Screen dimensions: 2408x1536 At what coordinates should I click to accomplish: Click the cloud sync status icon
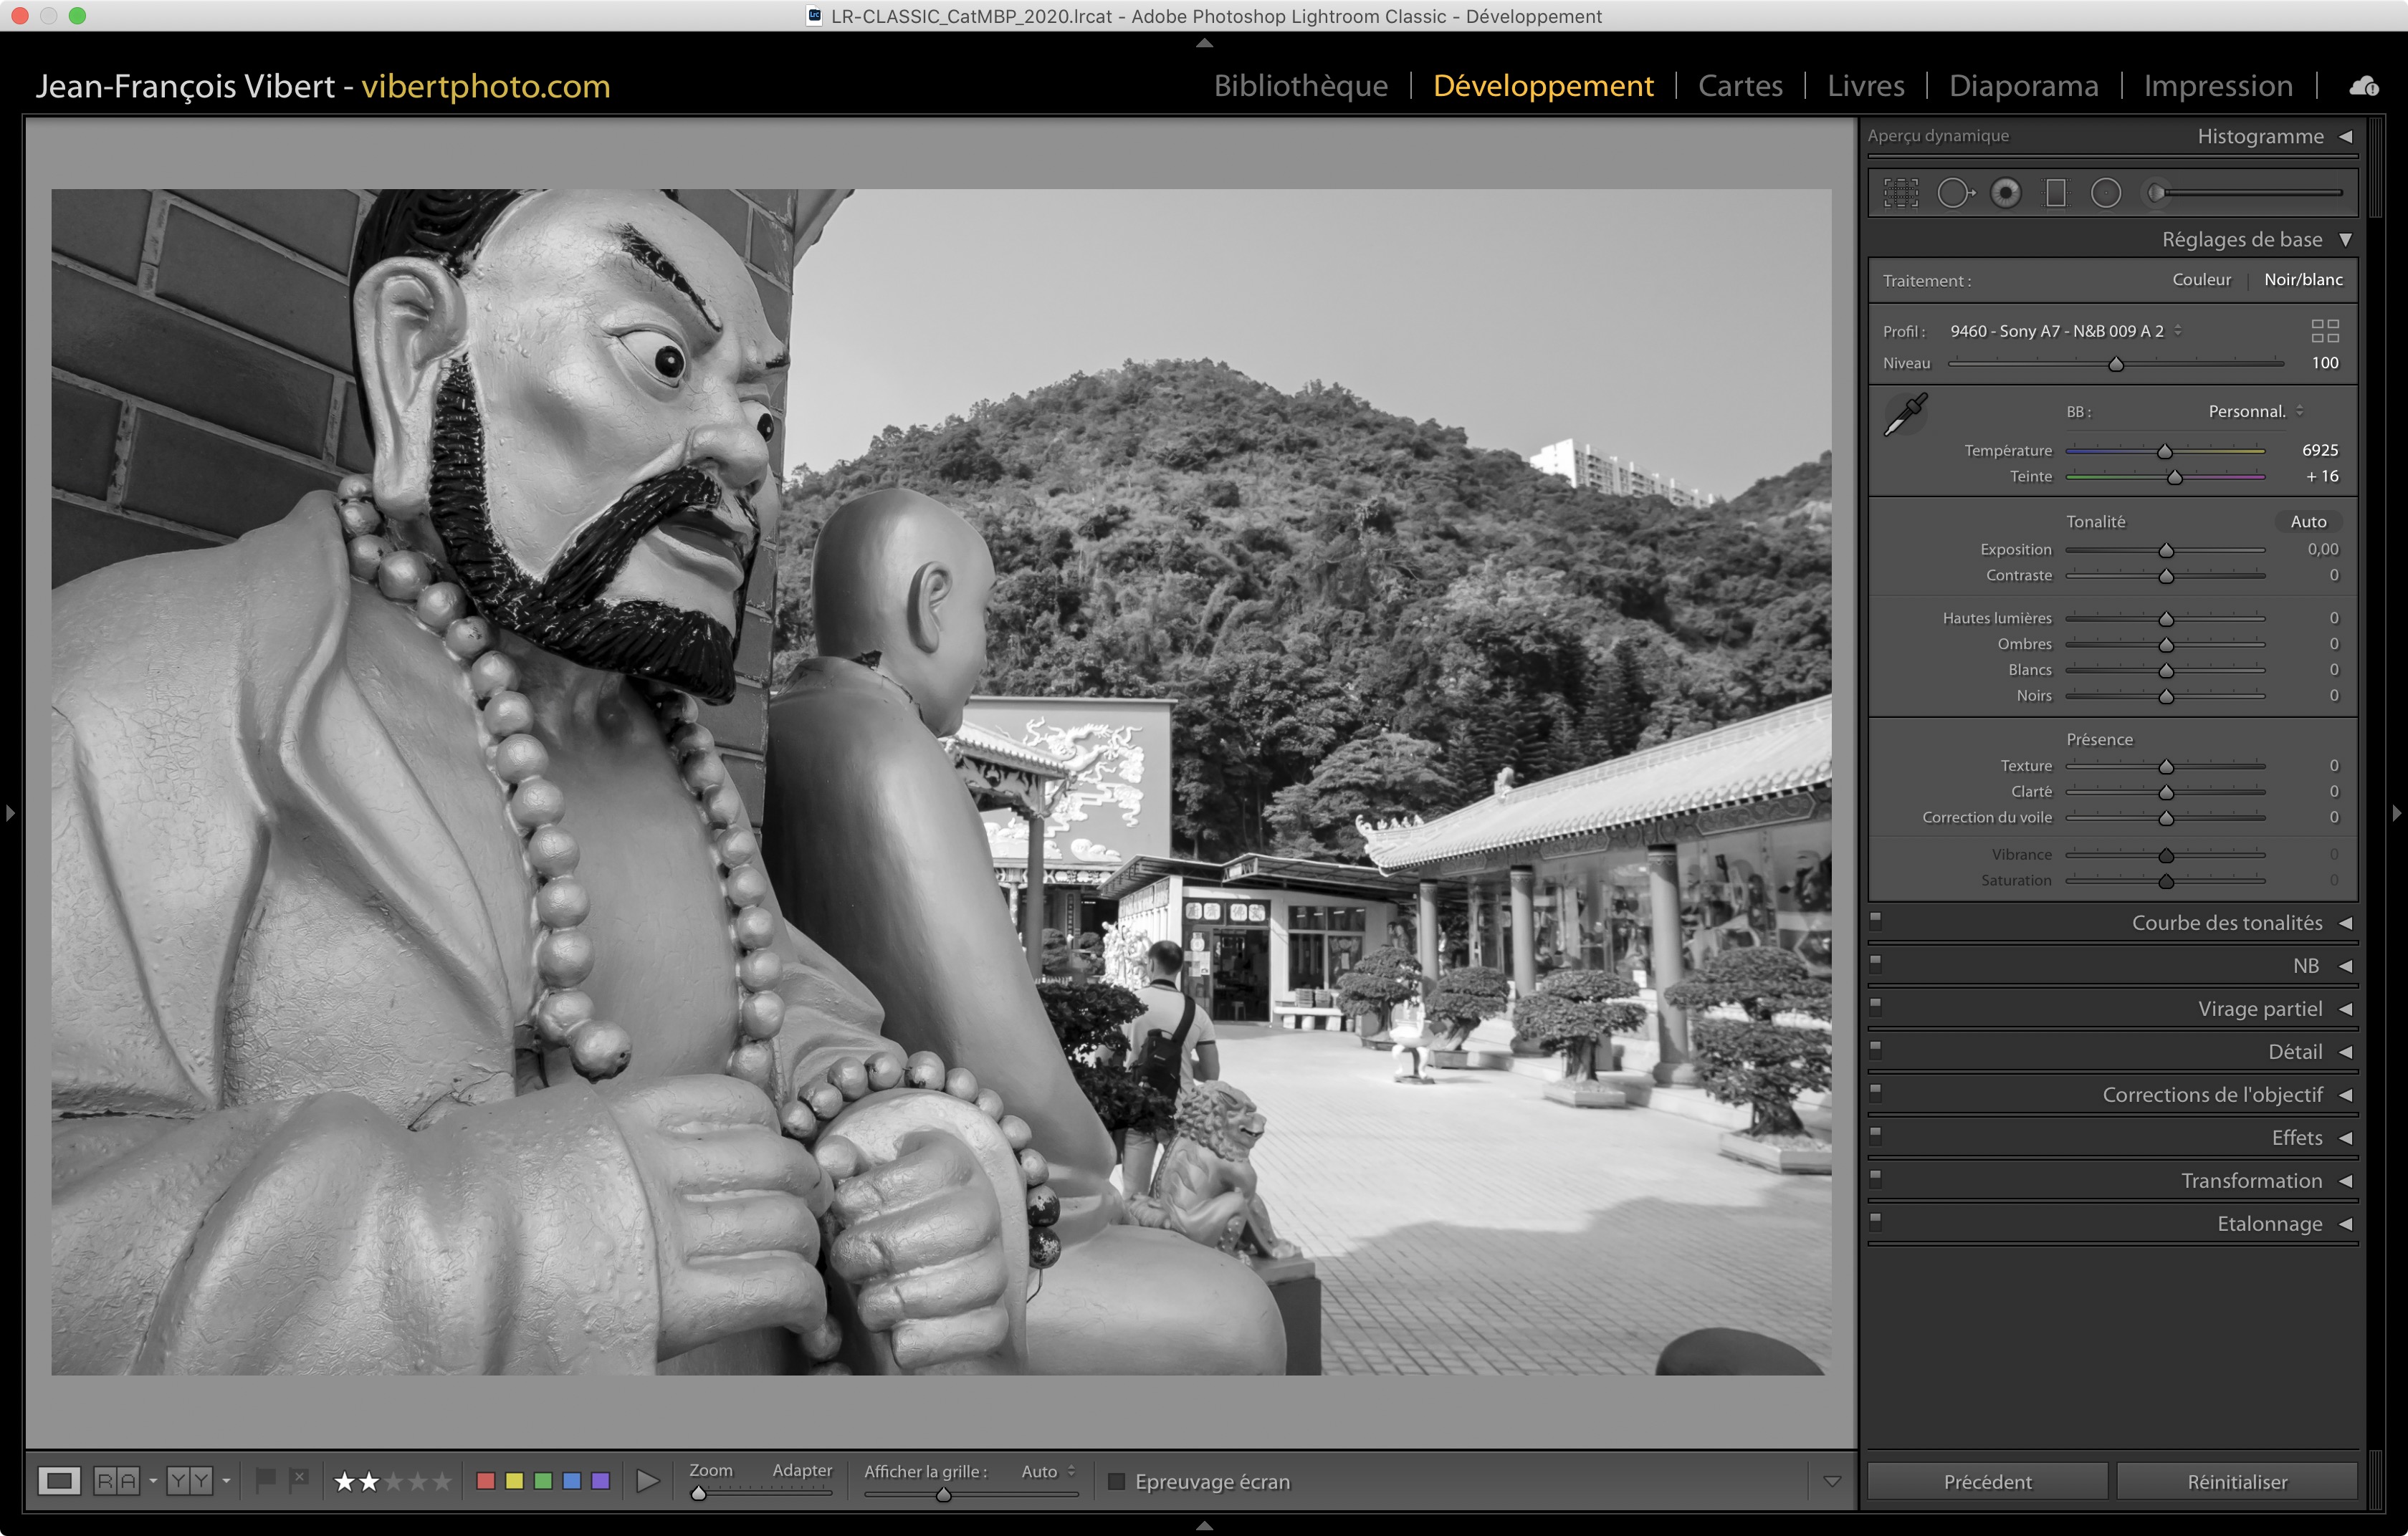[x=2364, y=86]
